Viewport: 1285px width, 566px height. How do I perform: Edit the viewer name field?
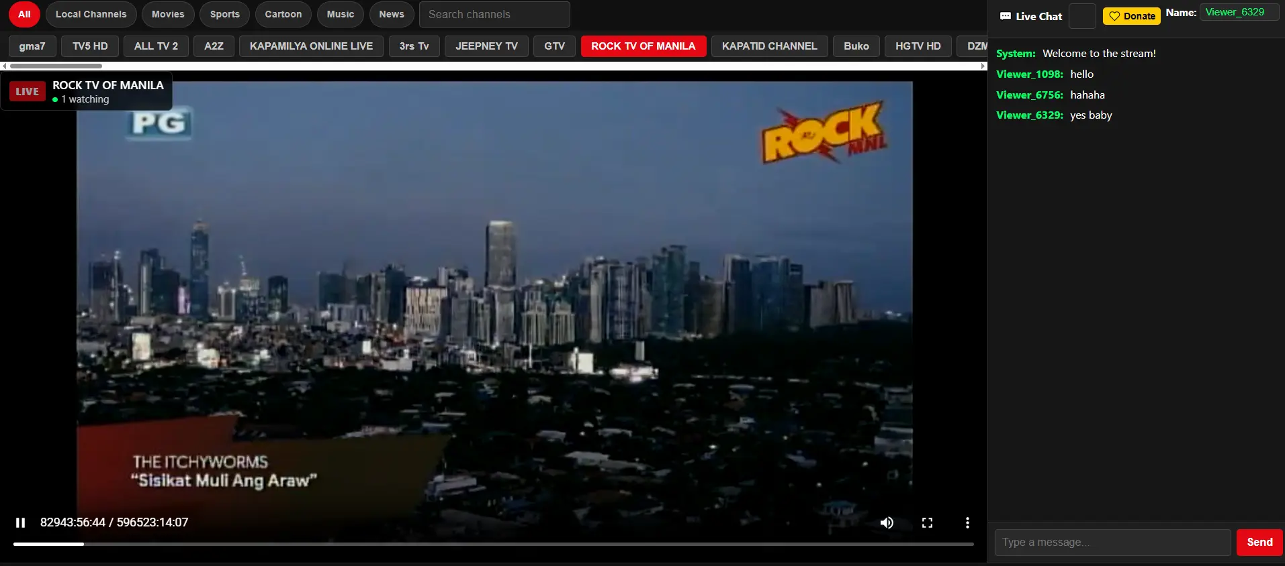[1239, 12]
